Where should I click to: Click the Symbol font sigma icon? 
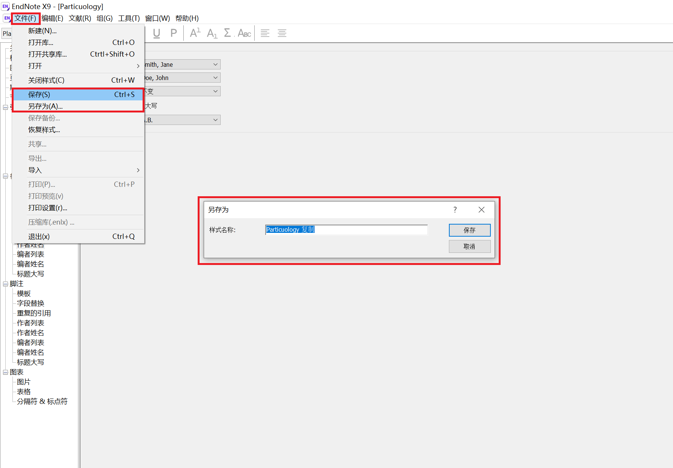(227, 33)
